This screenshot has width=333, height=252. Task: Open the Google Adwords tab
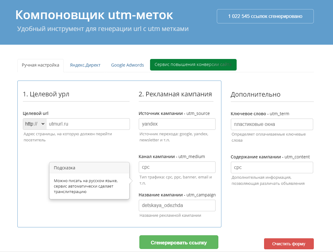tap(127, 65)
